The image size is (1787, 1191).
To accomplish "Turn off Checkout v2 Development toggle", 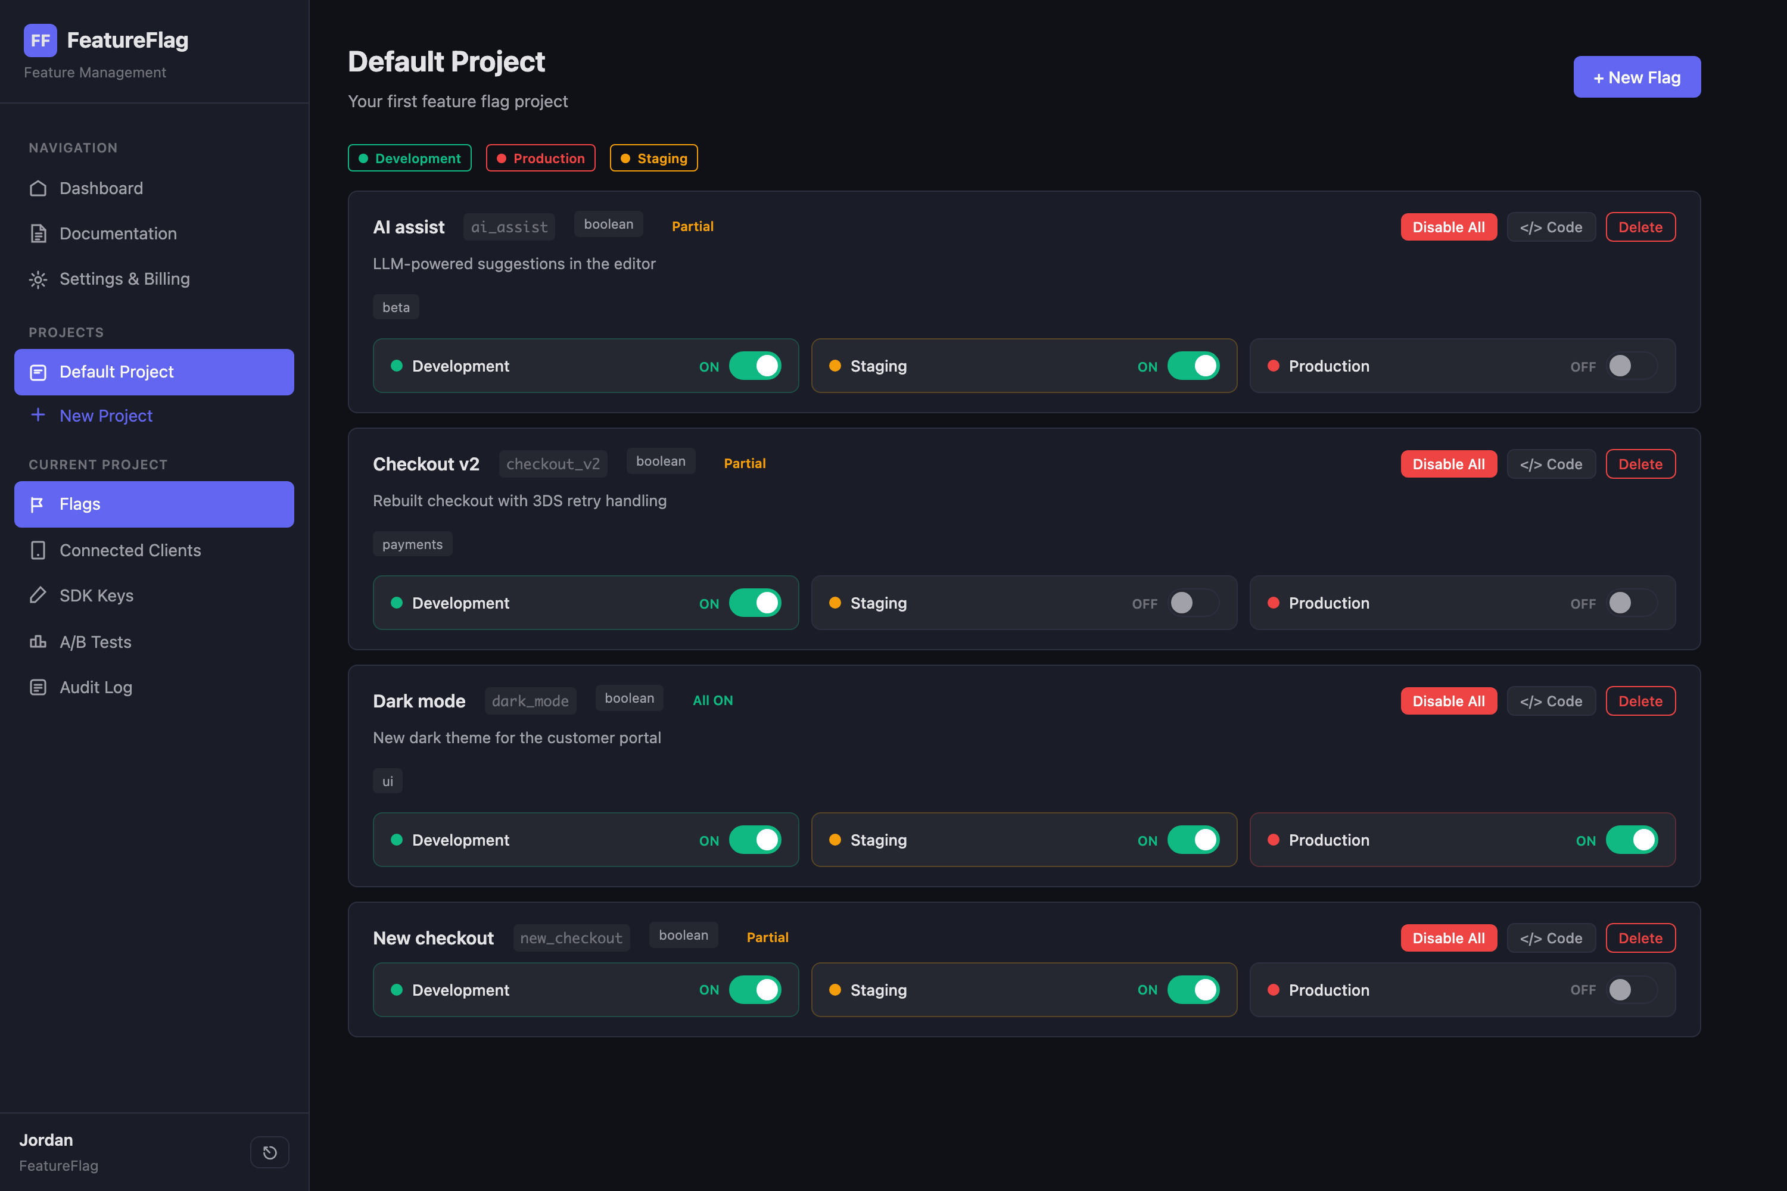I will pos(755,603).
